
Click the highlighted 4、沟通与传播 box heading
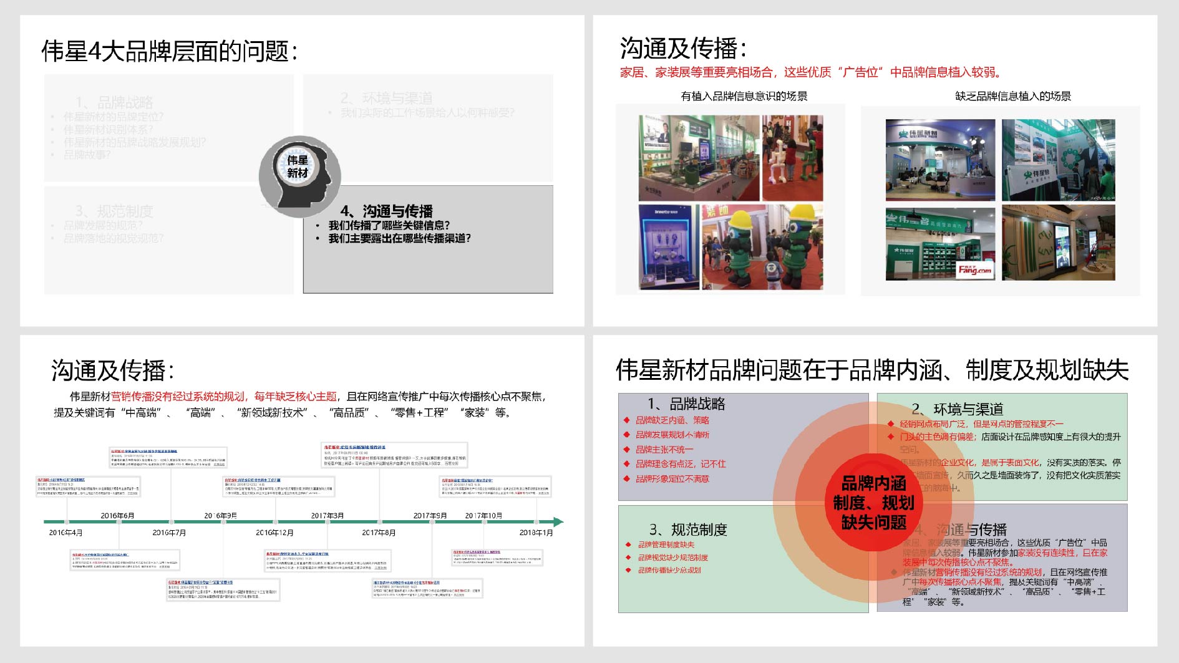[387, 211]
